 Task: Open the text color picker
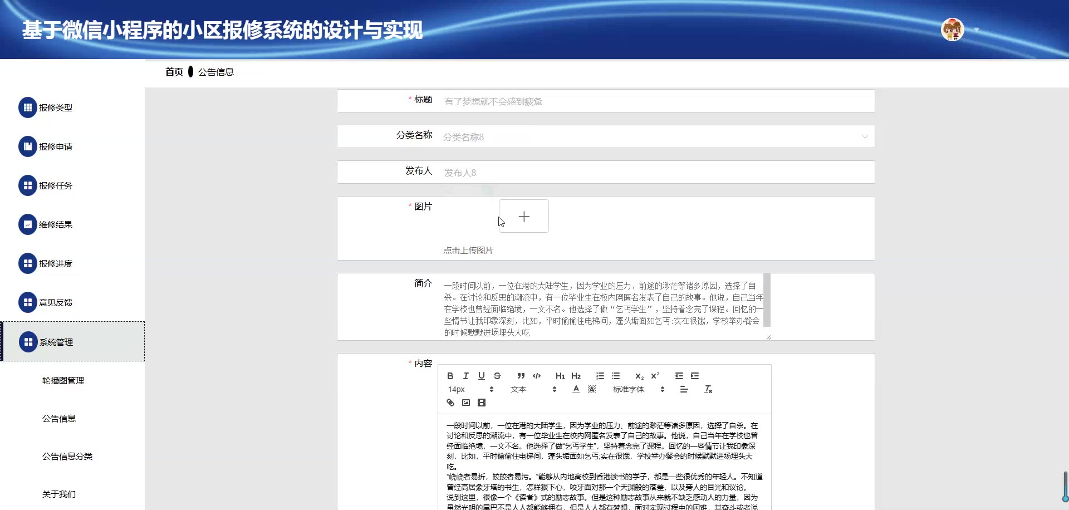pyautogui.click(x=576, y=389)
